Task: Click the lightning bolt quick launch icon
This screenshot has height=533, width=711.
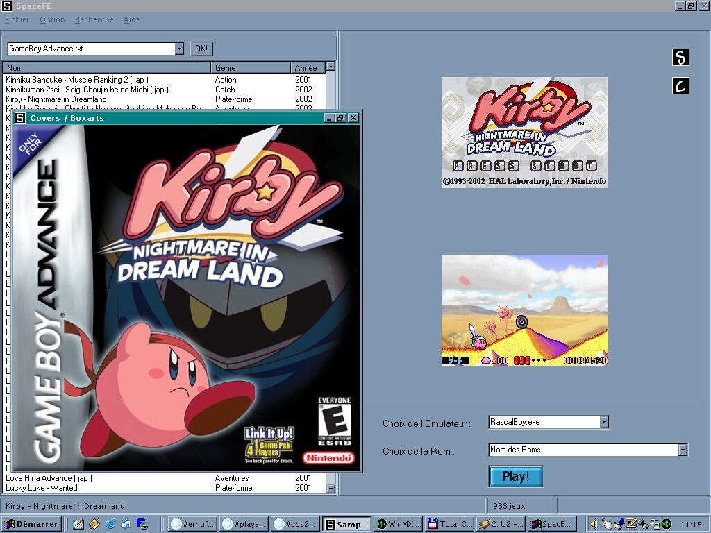Action: (94, 524)
